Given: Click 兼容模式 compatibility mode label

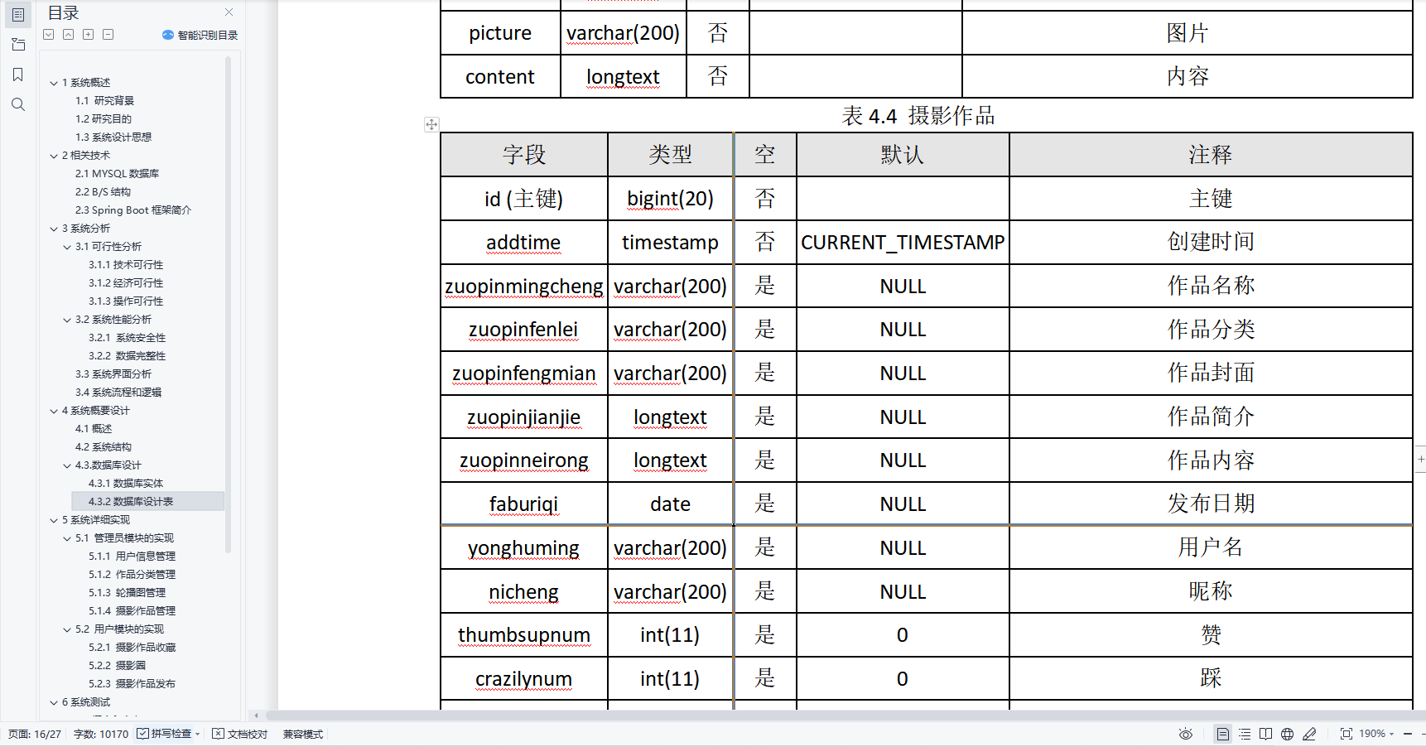Looking at the screenshot, I should pyautogui.click(x=303, y=734).
